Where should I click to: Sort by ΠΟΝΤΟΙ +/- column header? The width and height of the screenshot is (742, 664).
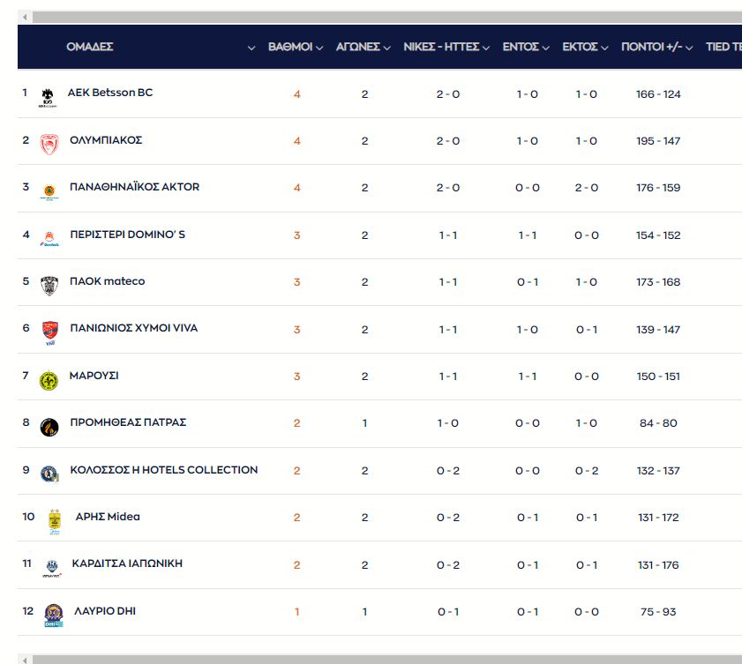(657, 47)
